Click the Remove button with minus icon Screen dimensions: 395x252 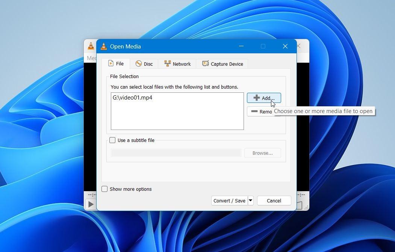[x=259, y=112]
